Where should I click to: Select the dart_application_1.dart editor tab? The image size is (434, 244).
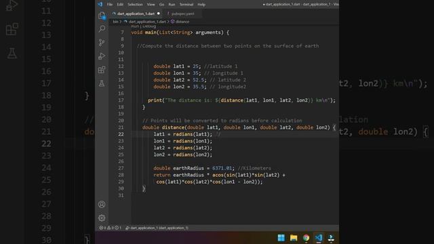click(136, 14)
